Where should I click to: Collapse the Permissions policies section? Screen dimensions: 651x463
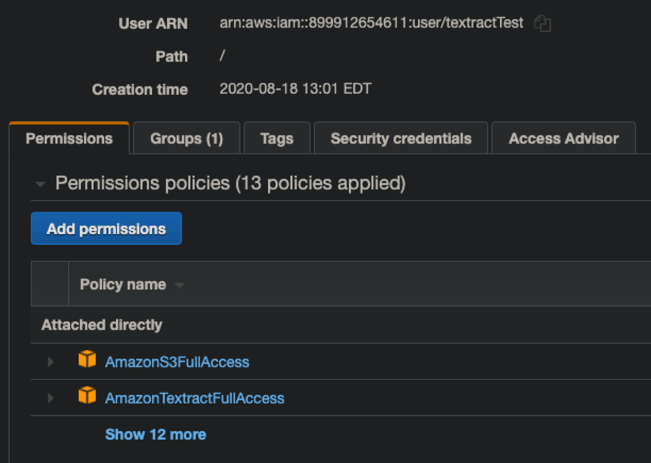click(x=41, y=184)
